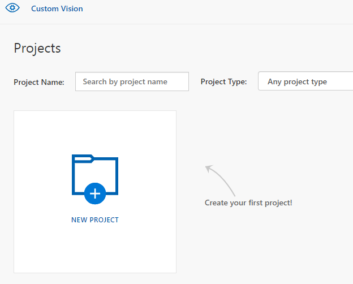Click empty gray area beside the Projects heading
The image size is (353, 284).
coord(198,48)
